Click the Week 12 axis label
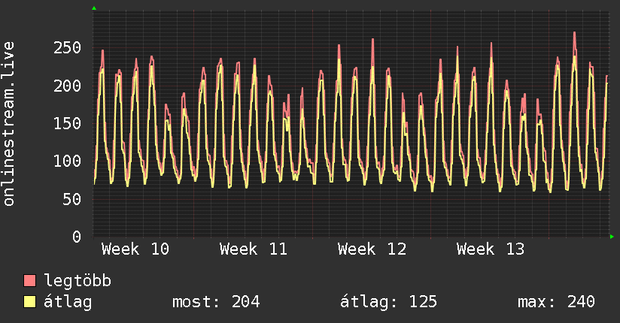The image size is (620, 323). click(372, 249)
